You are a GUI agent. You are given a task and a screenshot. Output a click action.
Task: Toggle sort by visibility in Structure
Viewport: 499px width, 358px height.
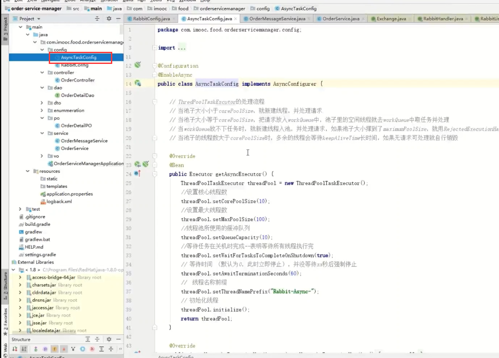click(15, 349)
